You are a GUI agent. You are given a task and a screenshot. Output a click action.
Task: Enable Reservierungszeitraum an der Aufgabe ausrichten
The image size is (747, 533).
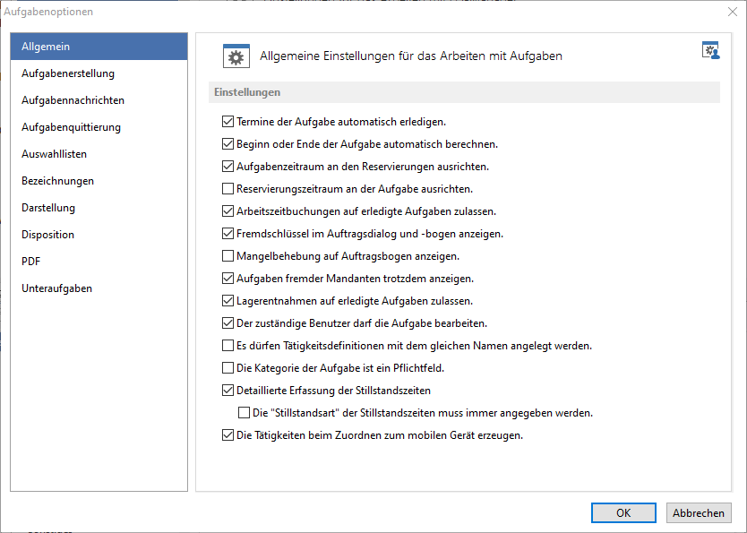pyautogui.click(x=228, y=189)
